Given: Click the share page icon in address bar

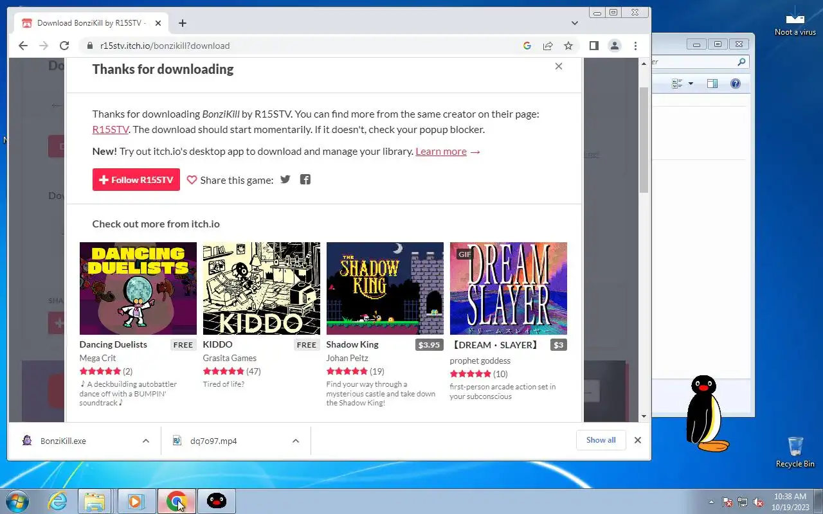Looking at the screenshot, I should pos(548,46).
